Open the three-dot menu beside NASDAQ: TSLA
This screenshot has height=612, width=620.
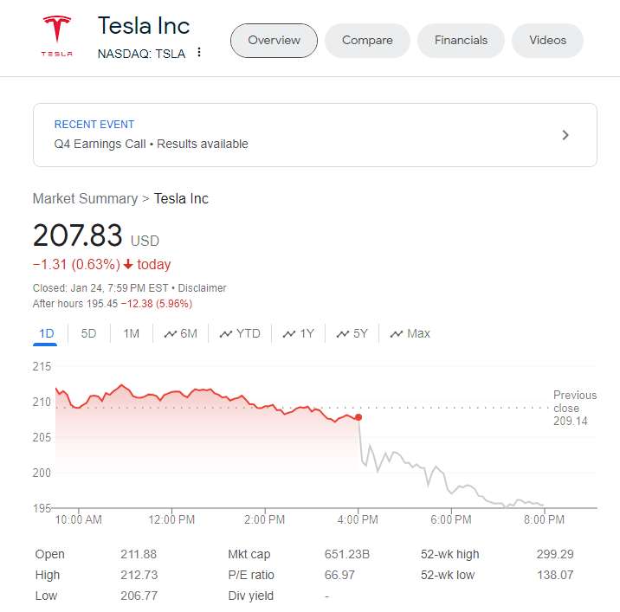tap(199, 53)
